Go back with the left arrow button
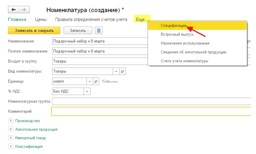 pyautogui.click(x=14, y=10)
